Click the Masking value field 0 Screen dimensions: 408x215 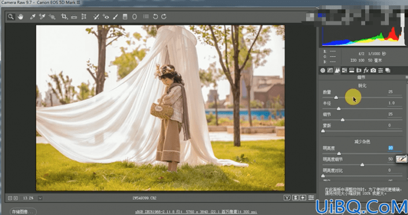pos(395,125)
